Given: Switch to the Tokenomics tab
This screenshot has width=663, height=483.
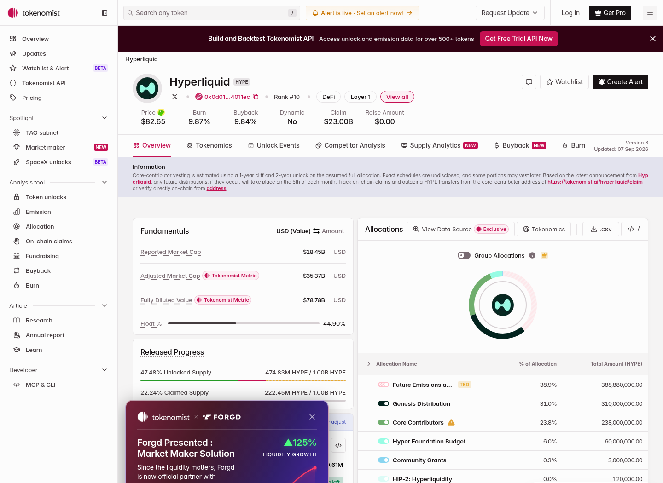Looking at the screenshot, I should coord(209,145).
